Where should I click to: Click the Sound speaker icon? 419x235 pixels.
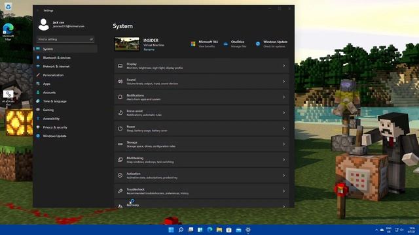120,82
